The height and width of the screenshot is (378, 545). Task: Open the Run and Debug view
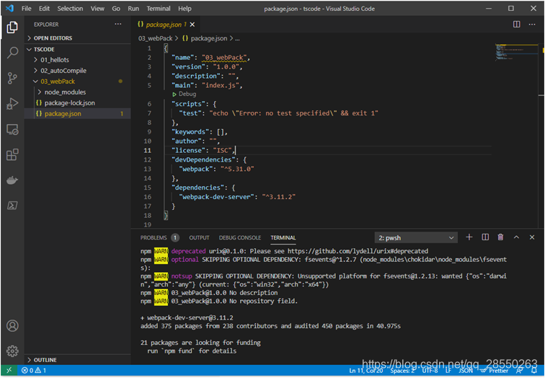pyautogui.click(x=12, y=103)
